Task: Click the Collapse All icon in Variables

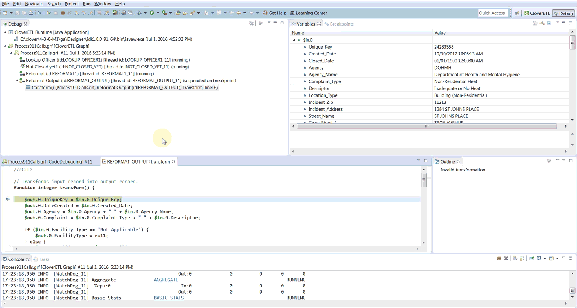Action: click(x=549, y=23)
